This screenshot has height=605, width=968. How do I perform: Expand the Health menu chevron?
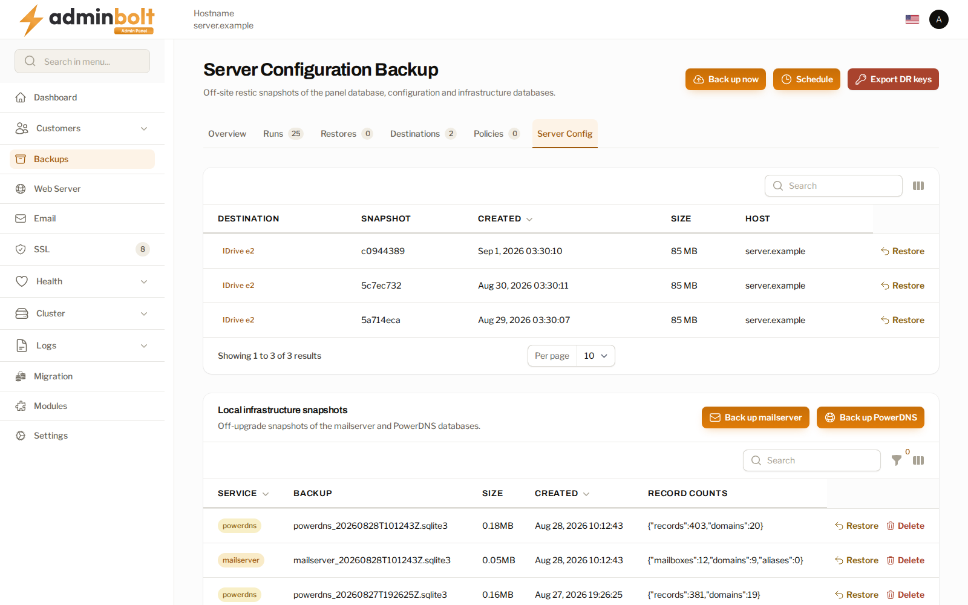(144, 281)
